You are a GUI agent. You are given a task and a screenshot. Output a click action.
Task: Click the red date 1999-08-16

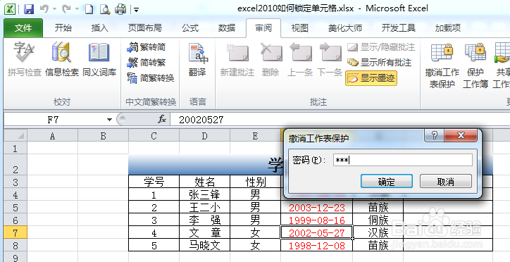click(x=317, y=220)
